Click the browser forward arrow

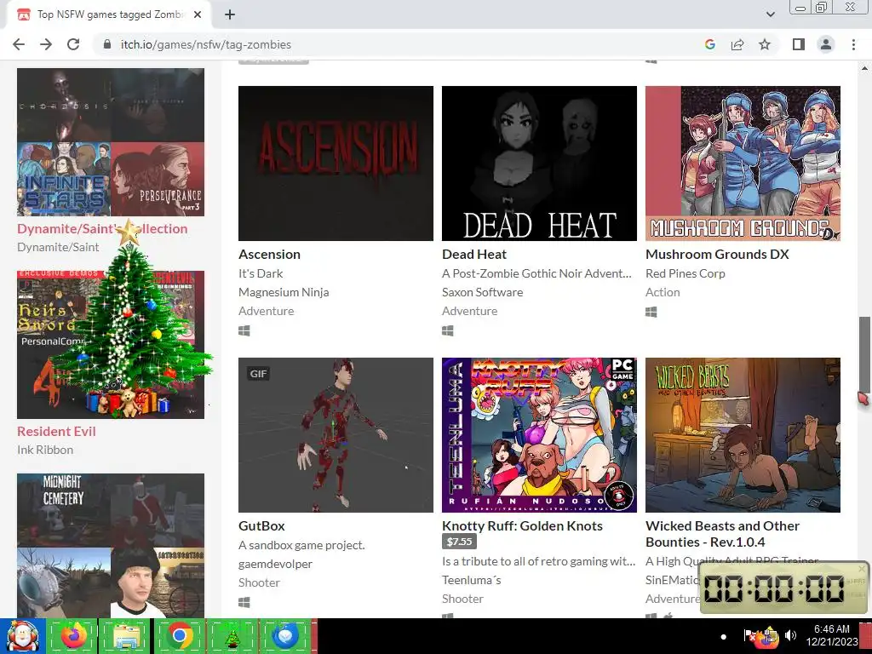pos(46,44)
